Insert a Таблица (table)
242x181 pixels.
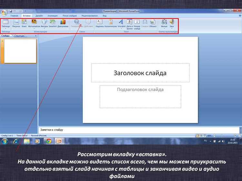pyautogui.click(x=6, y=24)
